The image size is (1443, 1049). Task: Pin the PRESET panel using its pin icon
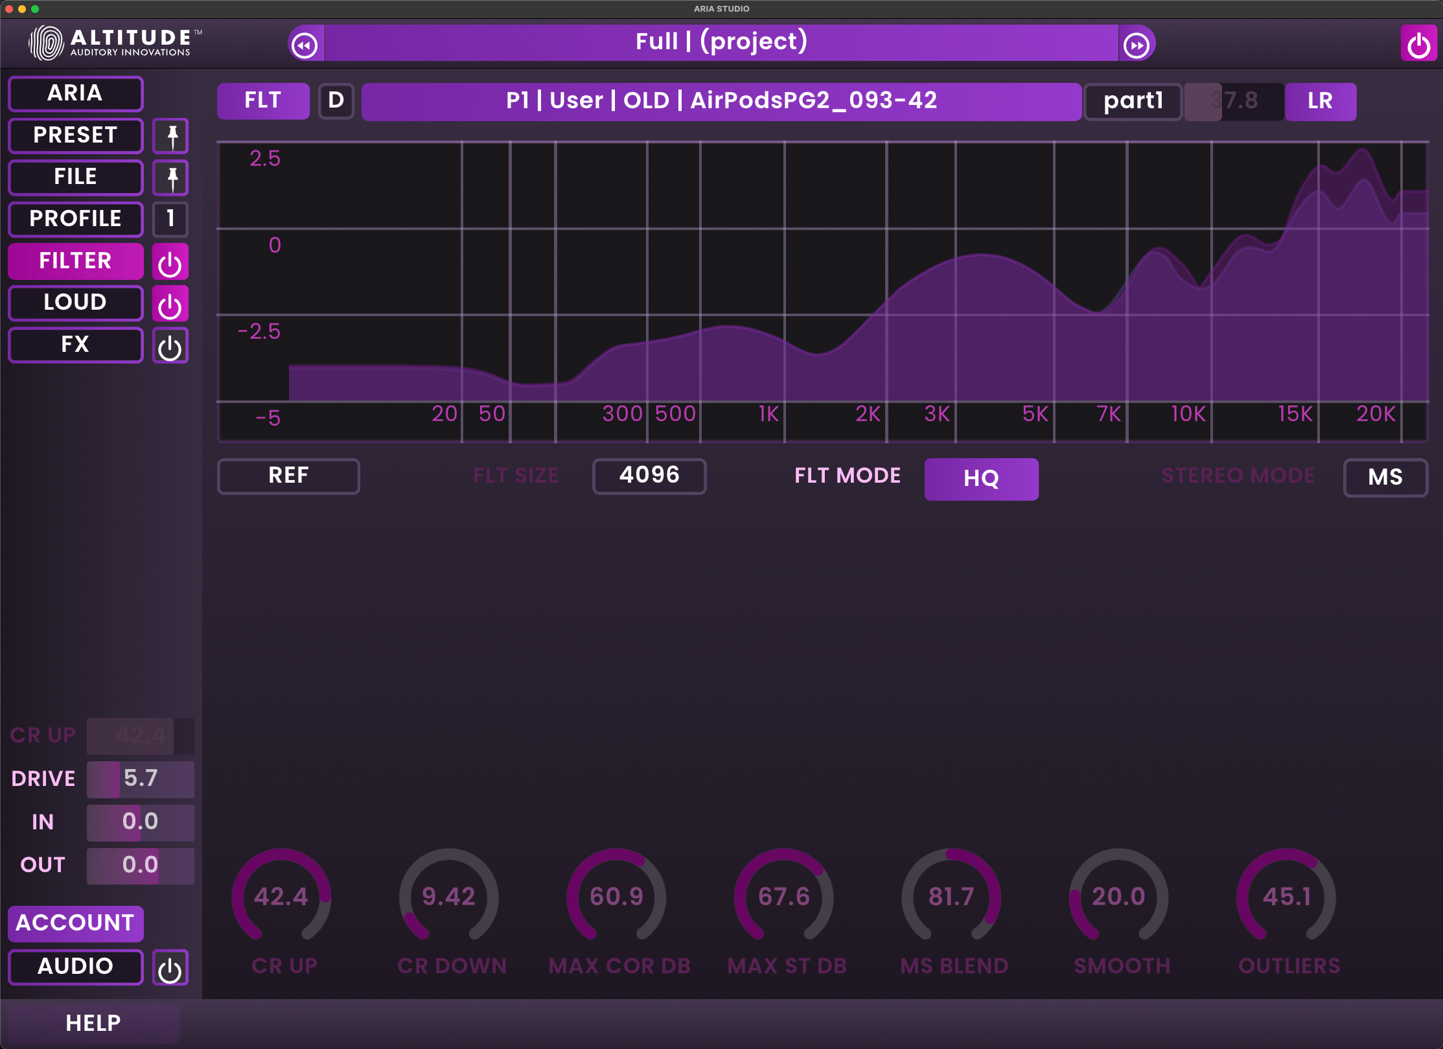pyautogui.click(x=170, y=135)
